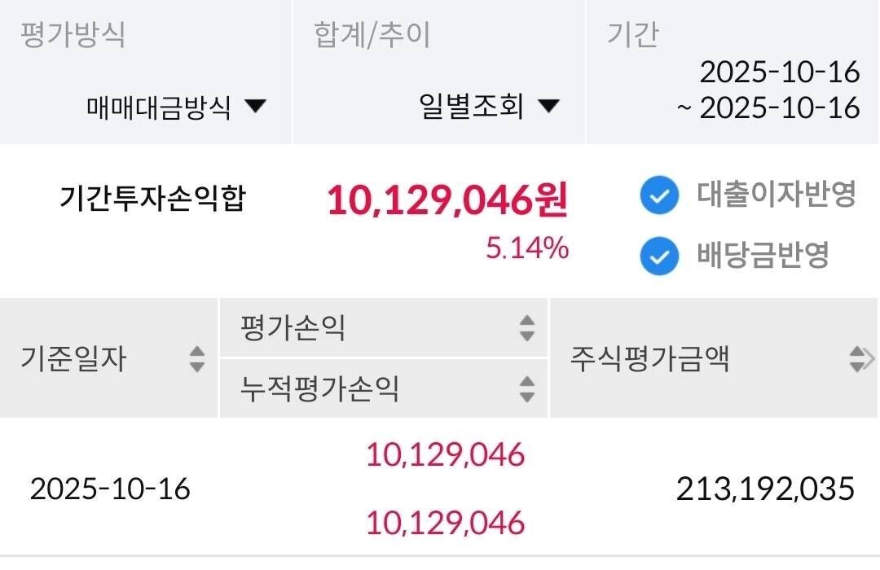Open the 일별조회 view dropdown

click(x=484, y=106)
